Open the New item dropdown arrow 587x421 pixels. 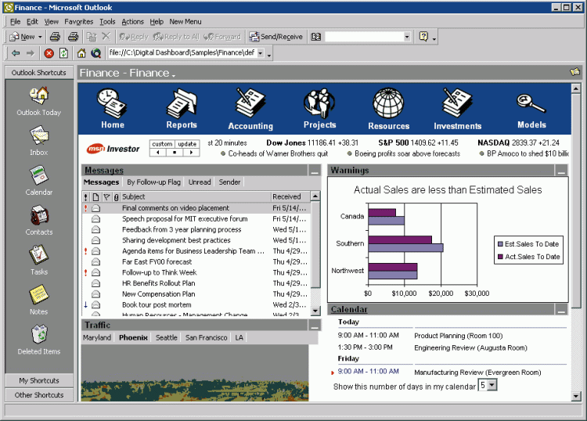pos(40,37)
